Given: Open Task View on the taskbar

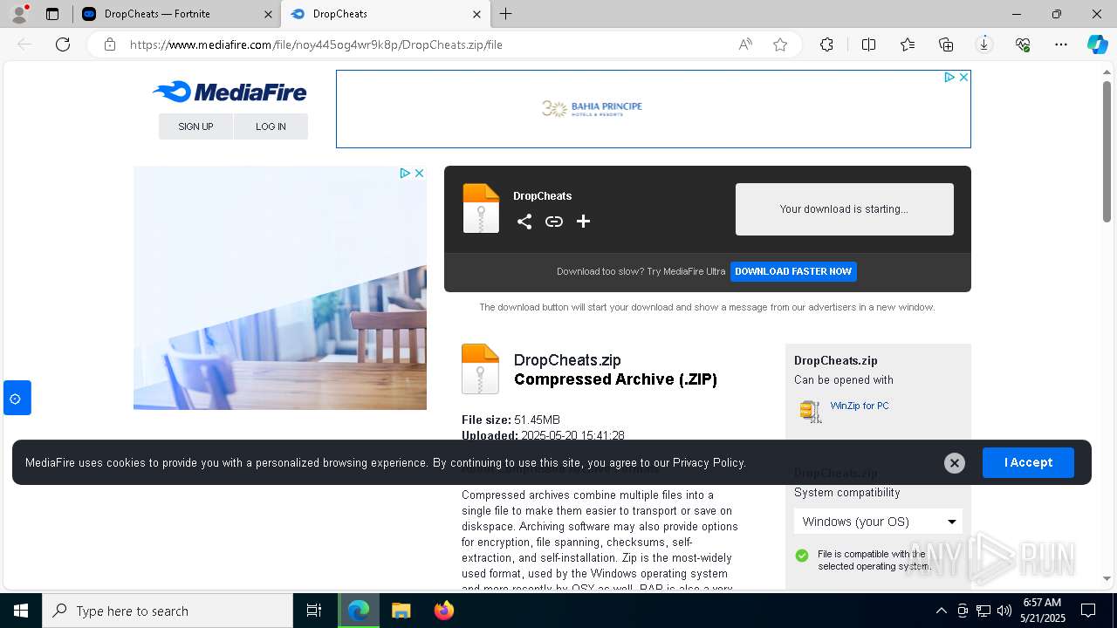Looking at the screenshot, I should (x=314, y=611).
